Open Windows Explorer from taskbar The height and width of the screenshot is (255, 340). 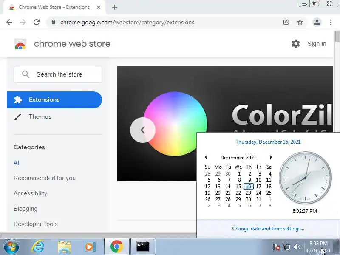click(x=64, y=246)
